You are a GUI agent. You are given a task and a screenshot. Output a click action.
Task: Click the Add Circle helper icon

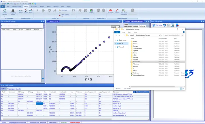click(x=110, y=11)
